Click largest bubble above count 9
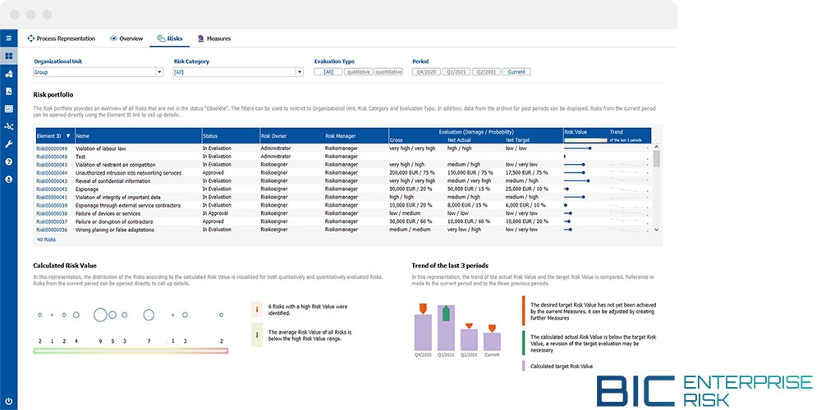The image size is (821, 410). (x=100, y=315)
